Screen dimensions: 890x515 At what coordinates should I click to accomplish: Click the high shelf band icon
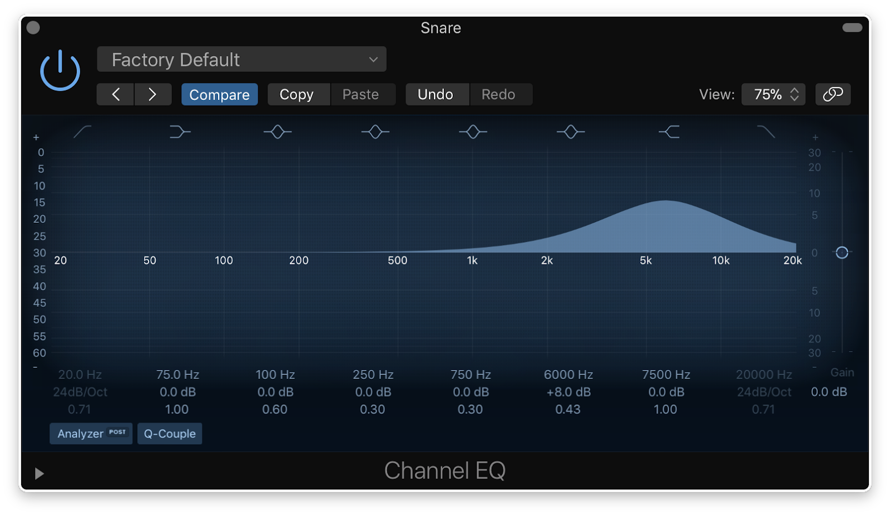(669, 132)
